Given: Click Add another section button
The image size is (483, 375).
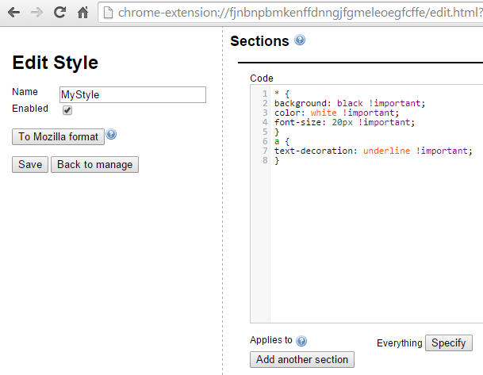Looking at the screenshot, I should coord(302,359).
